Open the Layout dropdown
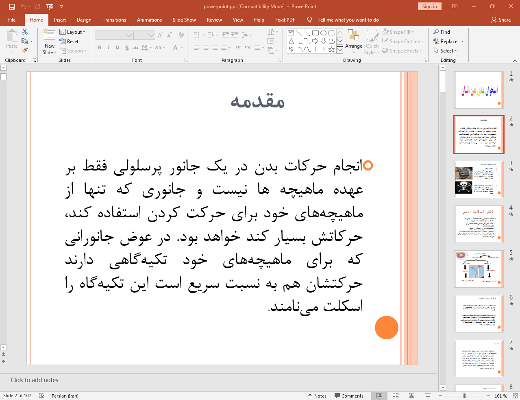The height and width of the screenshot is (400, 520). [72, 32]
